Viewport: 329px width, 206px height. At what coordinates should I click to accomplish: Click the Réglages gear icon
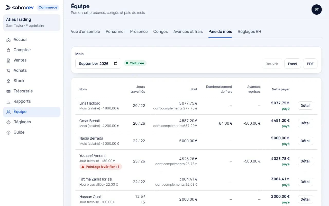8,122
